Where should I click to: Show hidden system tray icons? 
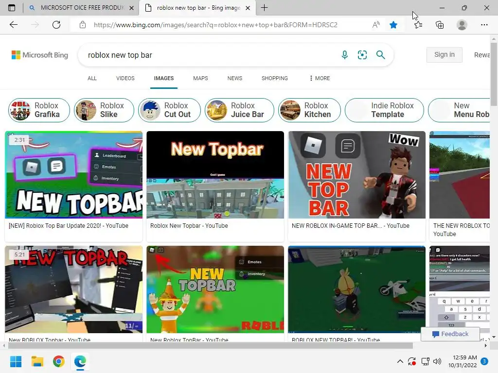(400, 361)
